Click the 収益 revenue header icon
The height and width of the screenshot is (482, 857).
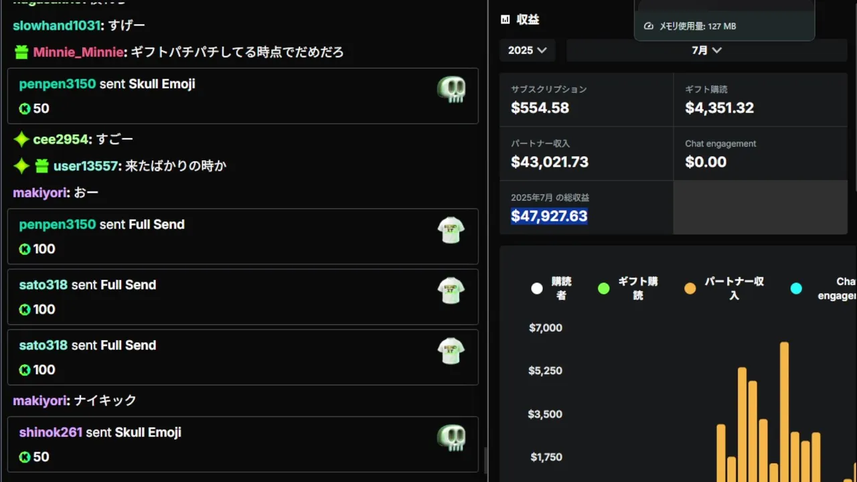pos(505,20)
